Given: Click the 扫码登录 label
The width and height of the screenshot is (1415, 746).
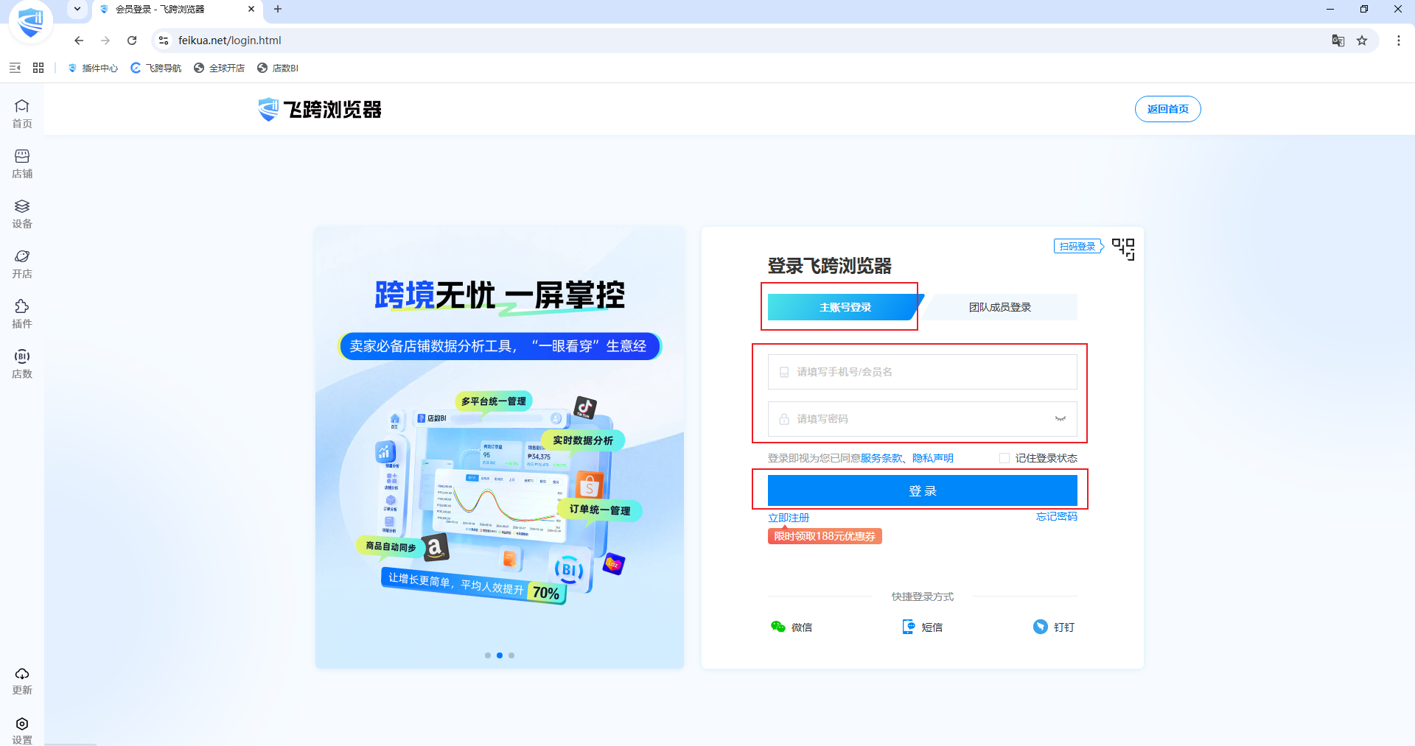Looking at the screenshot, I should (x=1078, y=246).
